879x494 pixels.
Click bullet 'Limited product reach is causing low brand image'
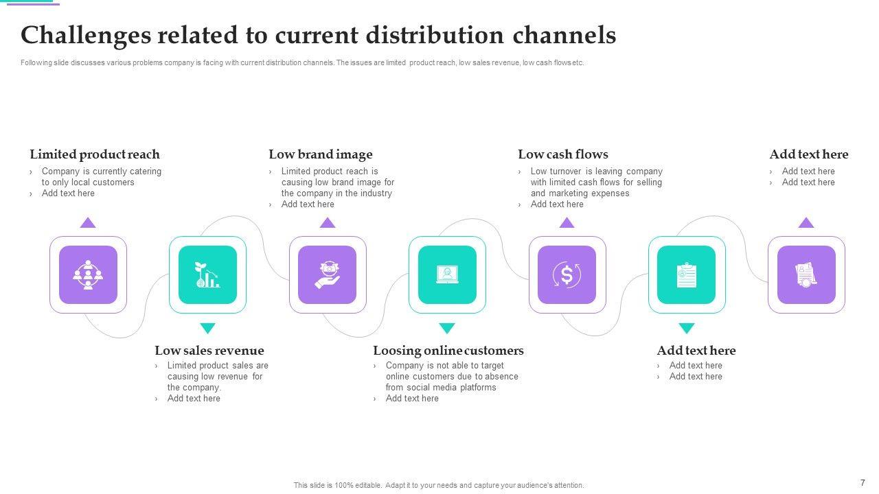tap(338, 183)
